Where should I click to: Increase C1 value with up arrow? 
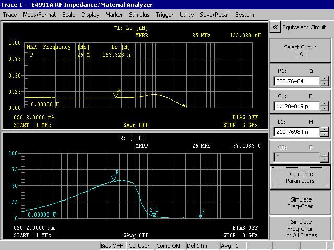[325, 104]
